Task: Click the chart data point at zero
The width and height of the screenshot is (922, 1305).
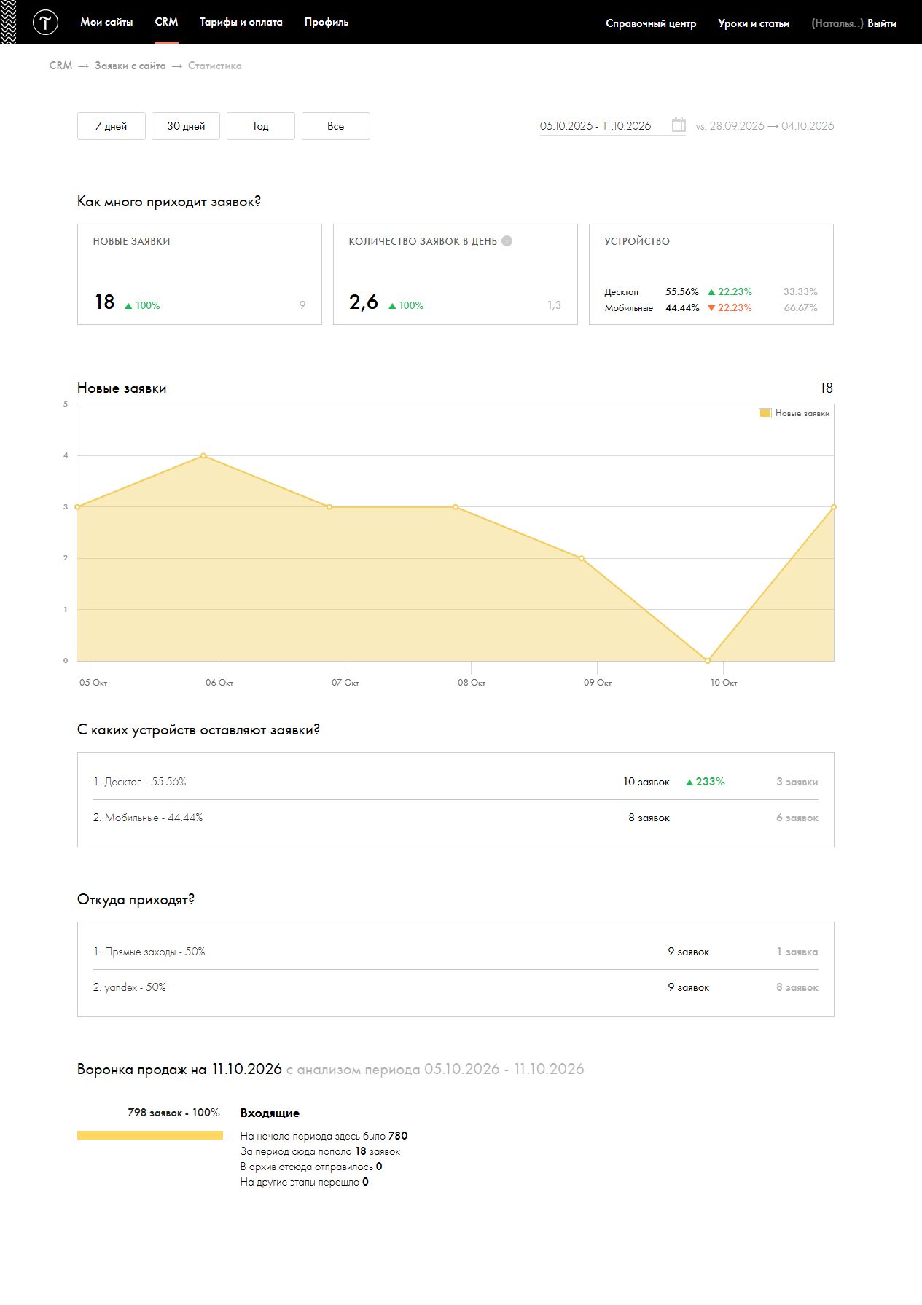Action: click(708, 661)
